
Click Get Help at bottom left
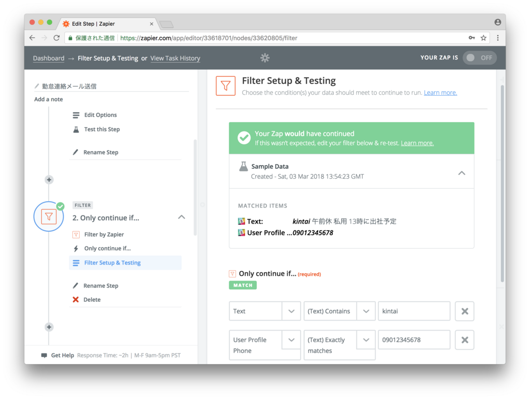(62, 356)
